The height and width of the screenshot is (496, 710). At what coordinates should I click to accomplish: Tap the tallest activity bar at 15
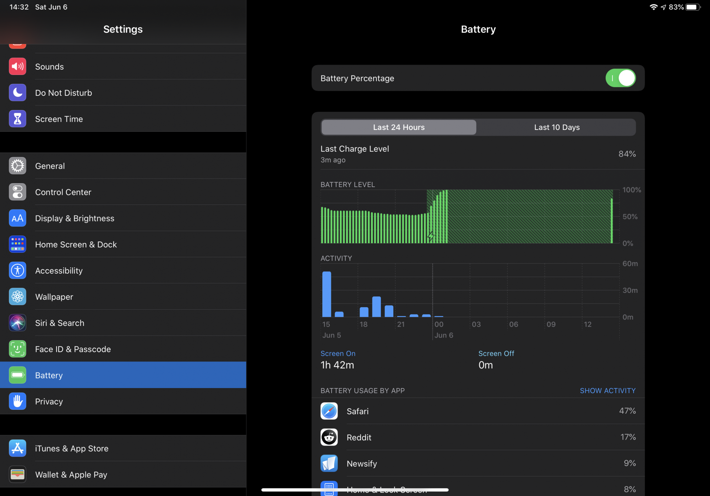point(327,294)
